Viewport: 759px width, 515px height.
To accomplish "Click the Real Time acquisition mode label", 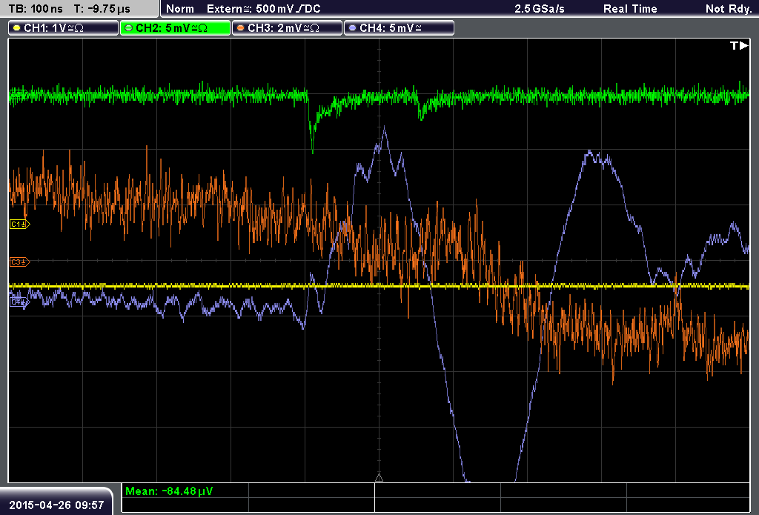I will [x=630, y=9].
